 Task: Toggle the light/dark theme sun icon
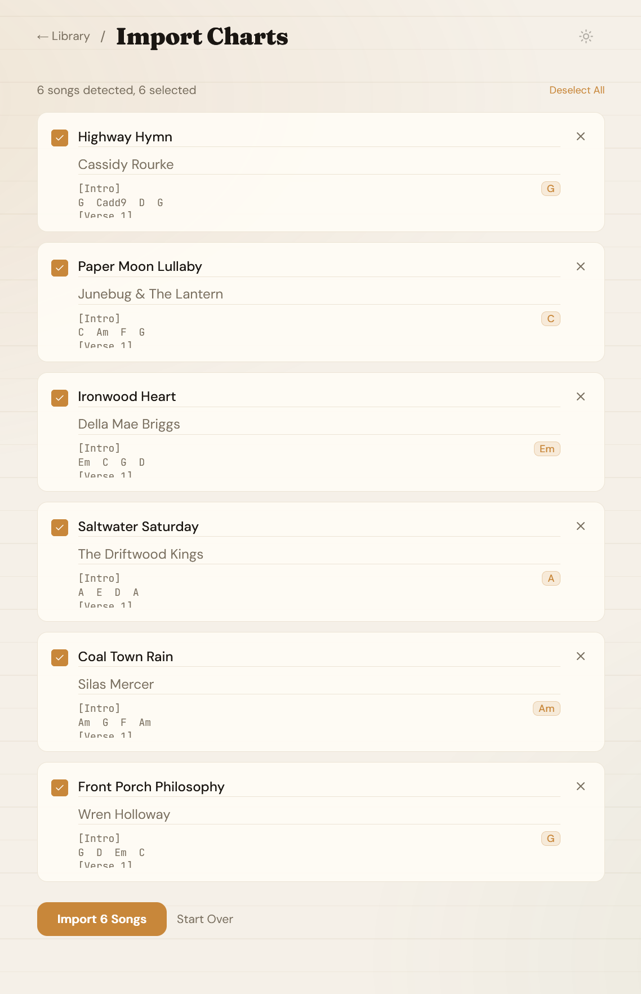coord(586,37)
